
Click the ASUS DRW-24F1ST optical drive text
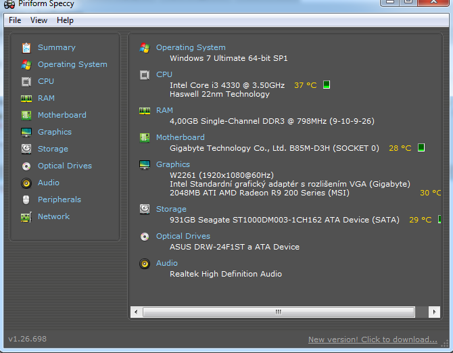click(235, 247)
